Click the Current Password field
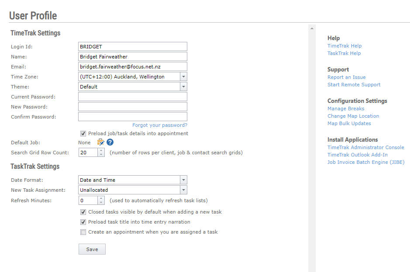The height and width of the screenshot is (272, 410). click(133, 97)
